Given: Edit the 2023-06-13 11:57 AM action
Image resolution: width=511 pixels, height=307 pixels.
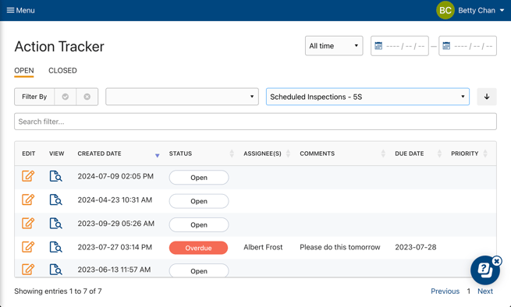Looking at the screenshot, I should tap(28, 270).
